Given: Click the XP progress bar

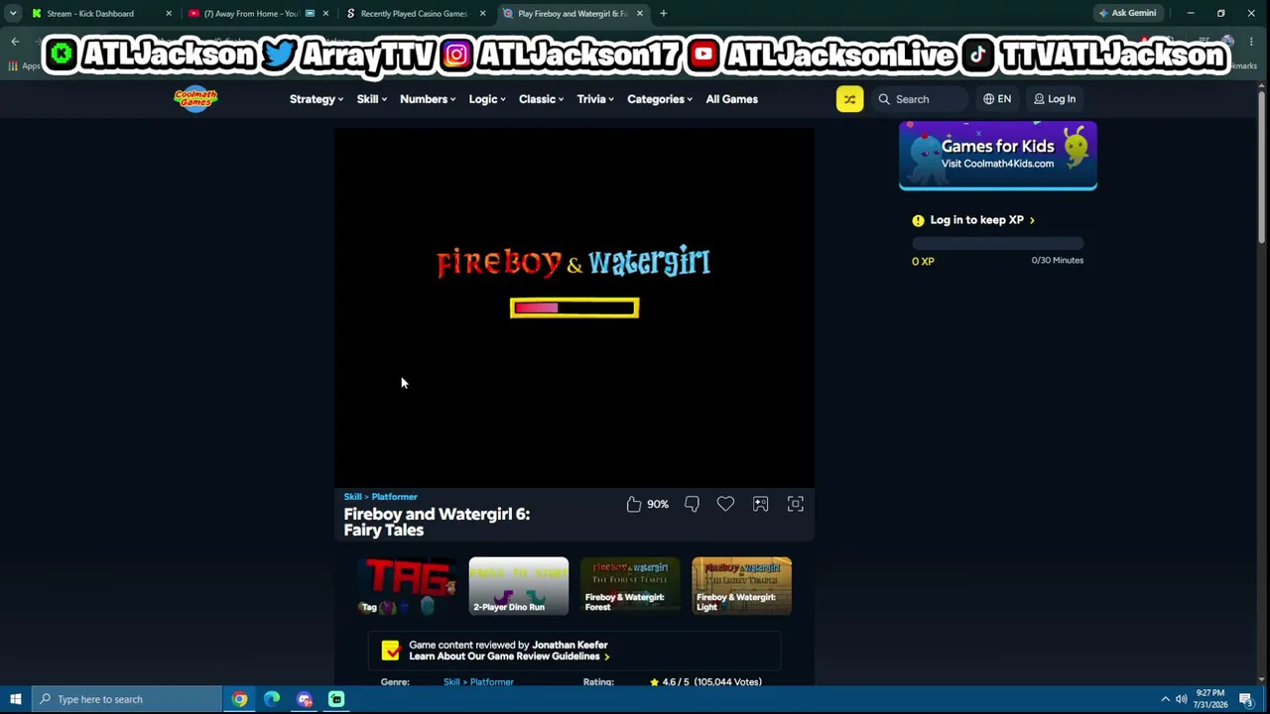Looking at the screenshot, I should (x=997, y=243).
